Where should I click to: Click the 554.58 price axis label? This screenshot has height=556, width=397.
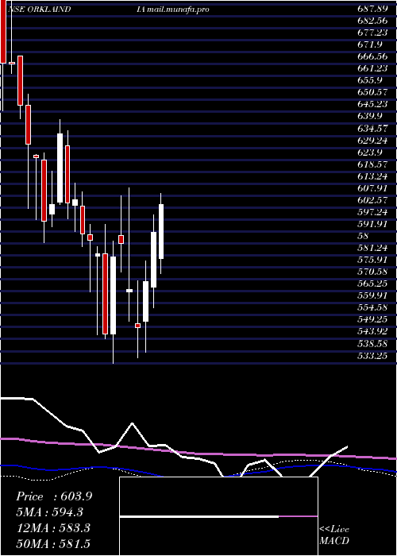pyautogui.click(x=372, y=308)
